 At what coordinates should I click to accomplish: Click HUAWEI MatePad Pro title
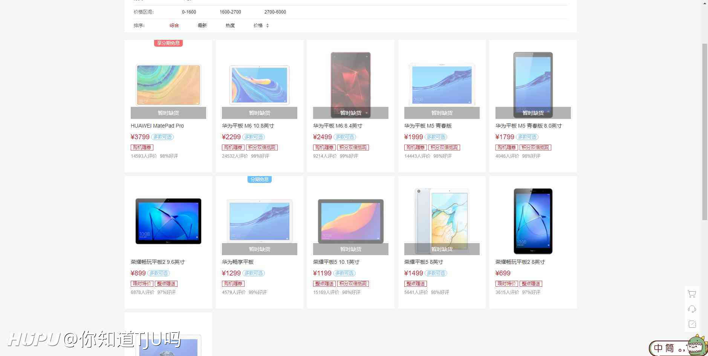pos(157,126)
